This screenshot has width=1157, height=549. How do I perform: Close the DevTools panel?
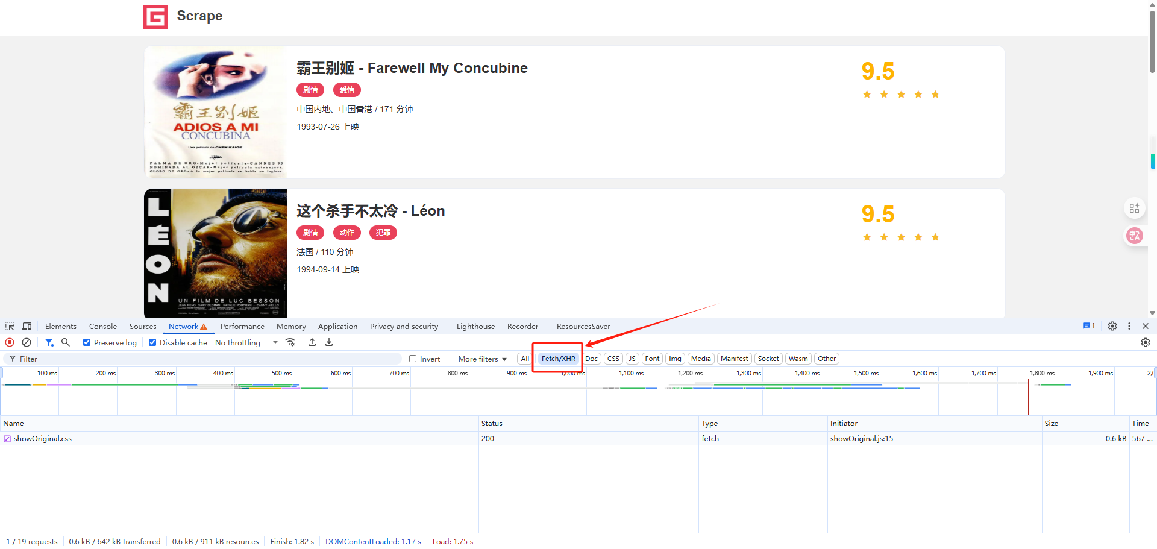[x=1146, y=326]
